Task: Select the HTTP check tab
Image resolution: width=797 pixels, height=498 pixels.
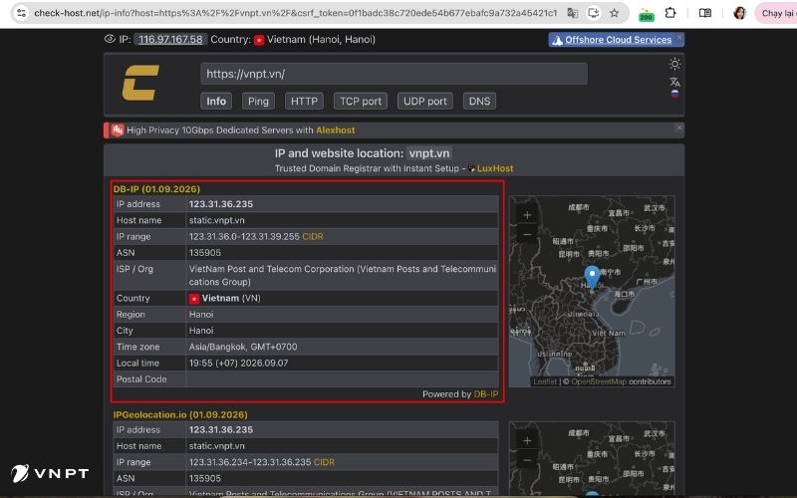Action: pyautogui.click(x=304, y=102)
